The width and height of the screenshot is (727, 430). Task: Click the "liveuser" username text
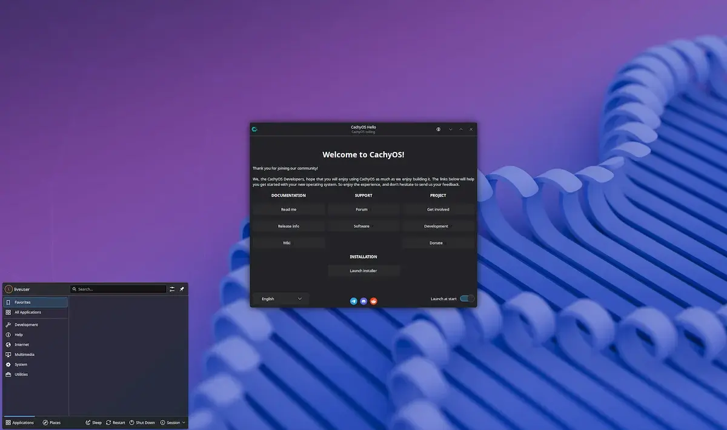coord(22,289)
